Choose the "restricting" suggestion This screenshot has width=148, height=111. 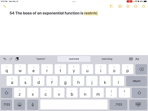107,59
